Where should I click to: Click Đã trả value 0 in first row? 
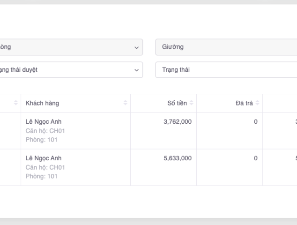(255, 122)
